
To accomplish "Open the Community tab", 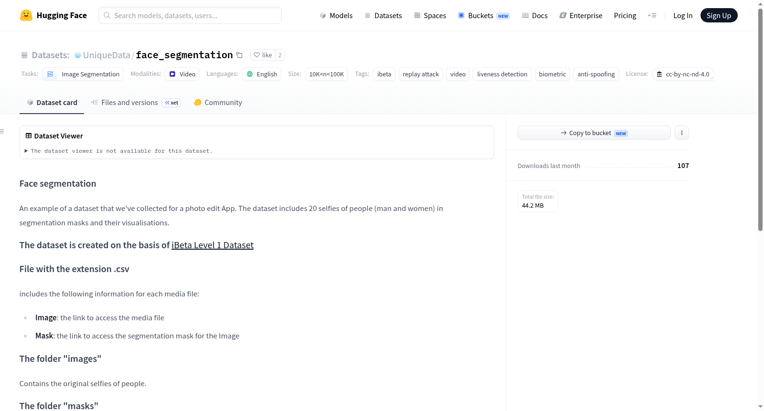I will pos(218,103).
